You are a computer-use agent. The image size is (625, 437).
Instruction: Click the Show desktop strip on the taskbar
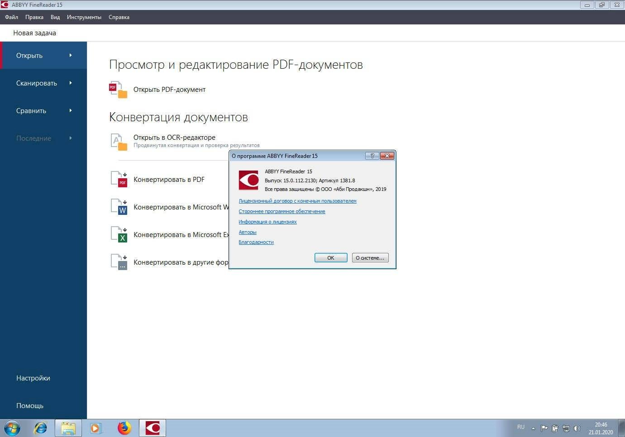tap(622, 428)
